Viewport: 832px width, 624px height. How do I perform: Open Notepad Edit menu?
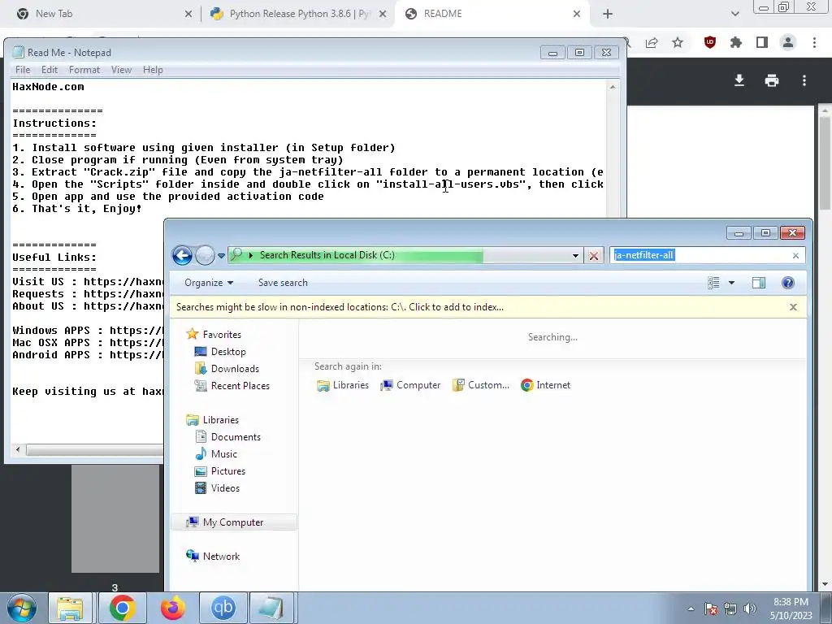click(50, 70)
